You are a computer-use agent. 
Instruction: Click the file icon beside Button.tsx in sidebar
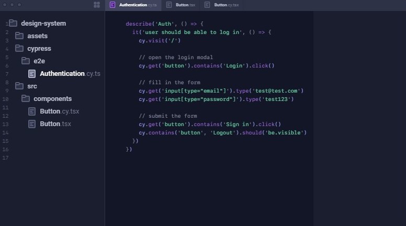(x=32, y=124)
